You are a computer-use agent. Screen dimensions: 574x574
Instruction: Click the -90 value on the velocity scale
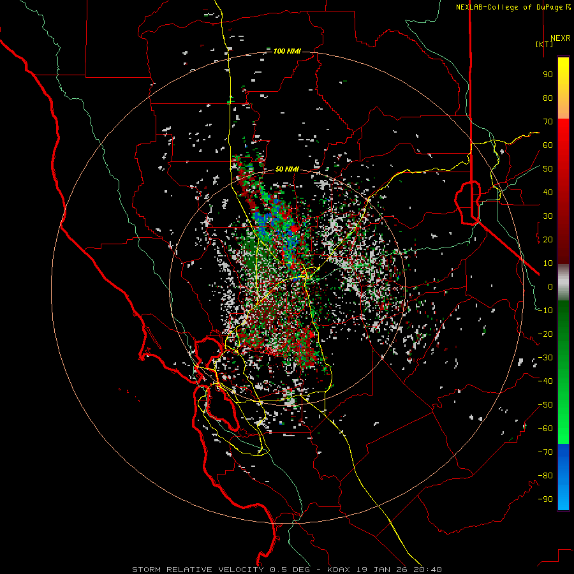click(x=545, y=499)
